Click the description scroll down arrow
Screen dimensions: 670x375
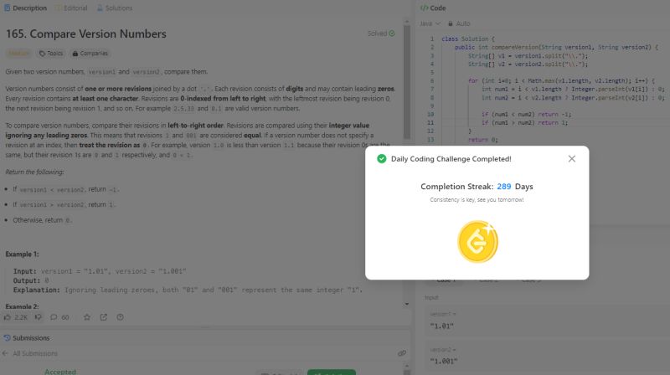(x=407, y=304)
